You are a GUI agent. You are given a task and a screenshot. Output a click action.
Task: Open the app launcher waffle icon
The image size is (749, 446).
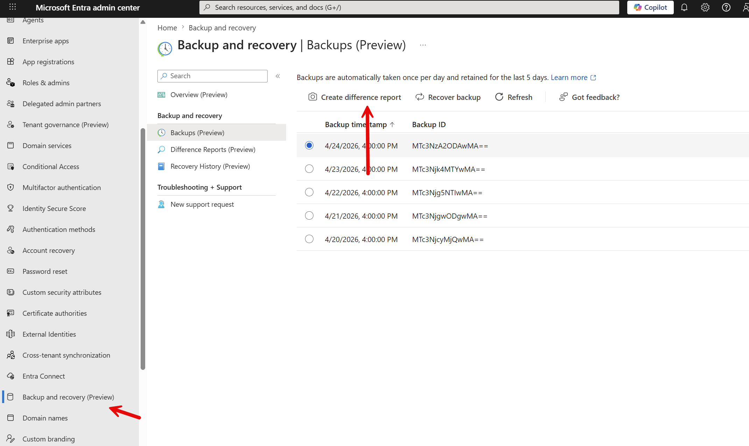point(13,7)
